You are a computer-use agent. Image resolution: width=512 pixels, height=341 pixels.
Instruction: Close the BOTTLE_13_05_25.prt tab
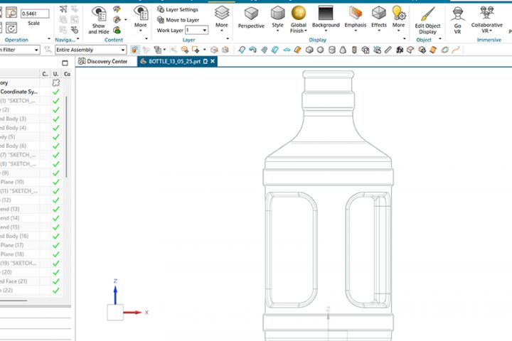[x=213, y=61]
